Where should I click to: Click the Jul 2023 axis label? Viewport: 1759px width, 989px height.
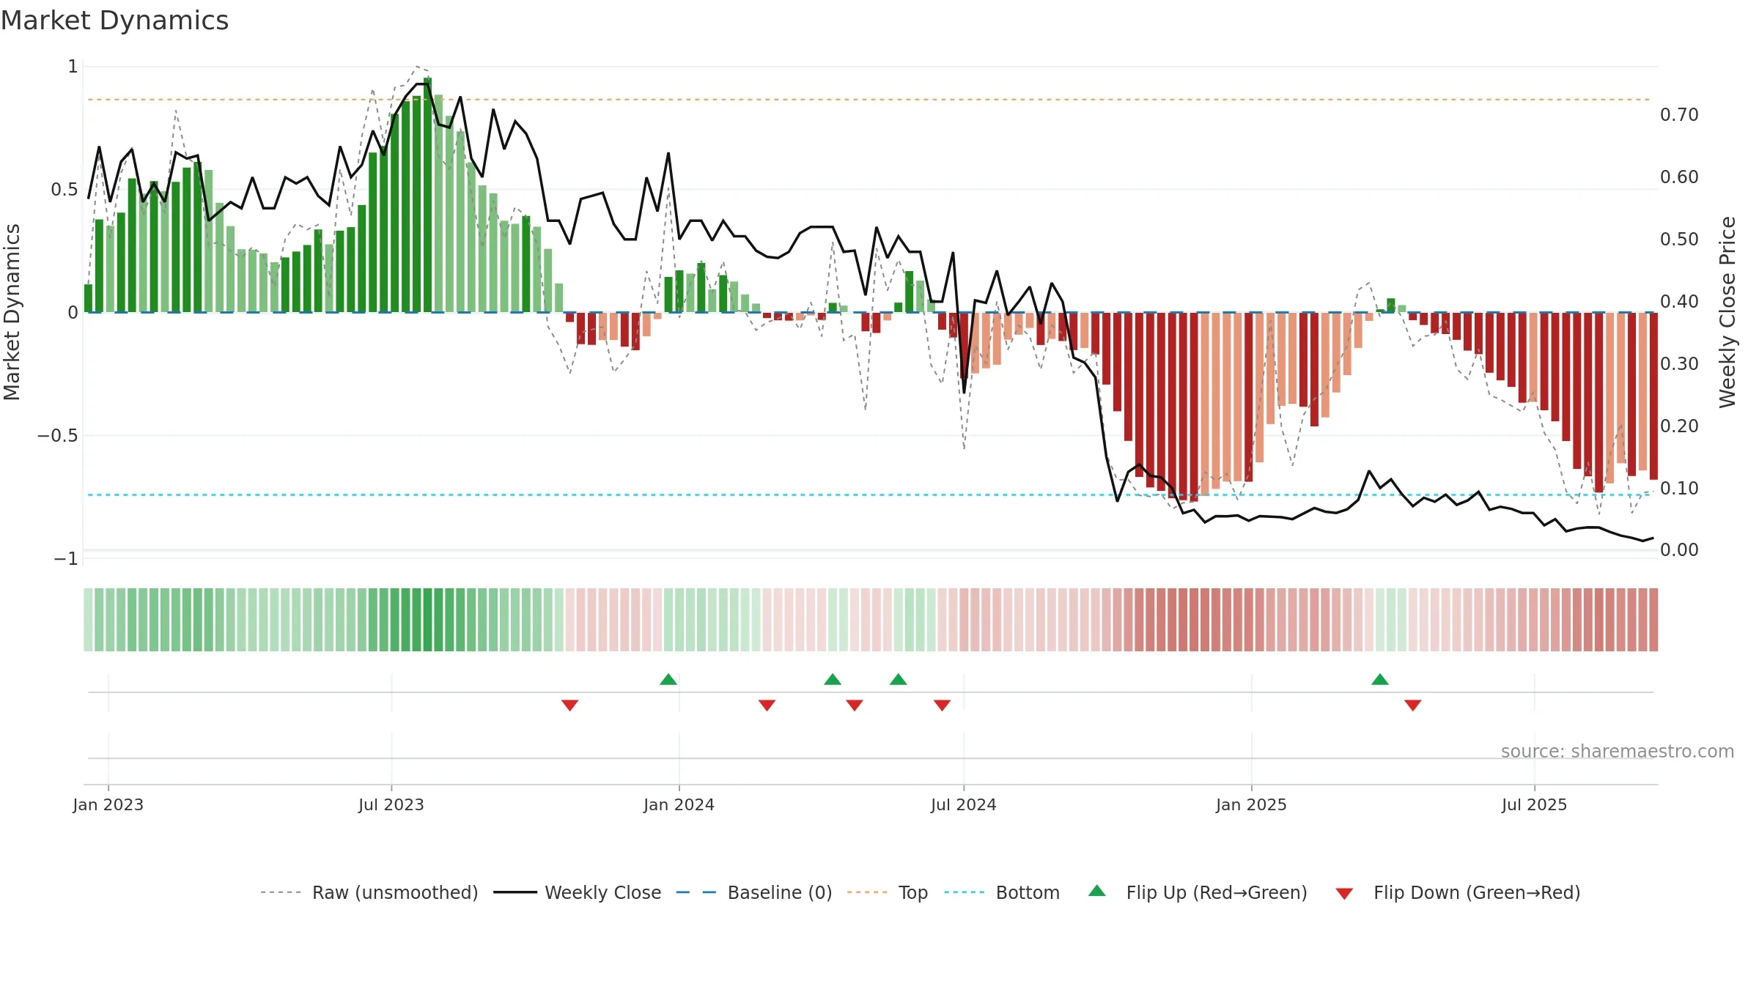point(391,804)
